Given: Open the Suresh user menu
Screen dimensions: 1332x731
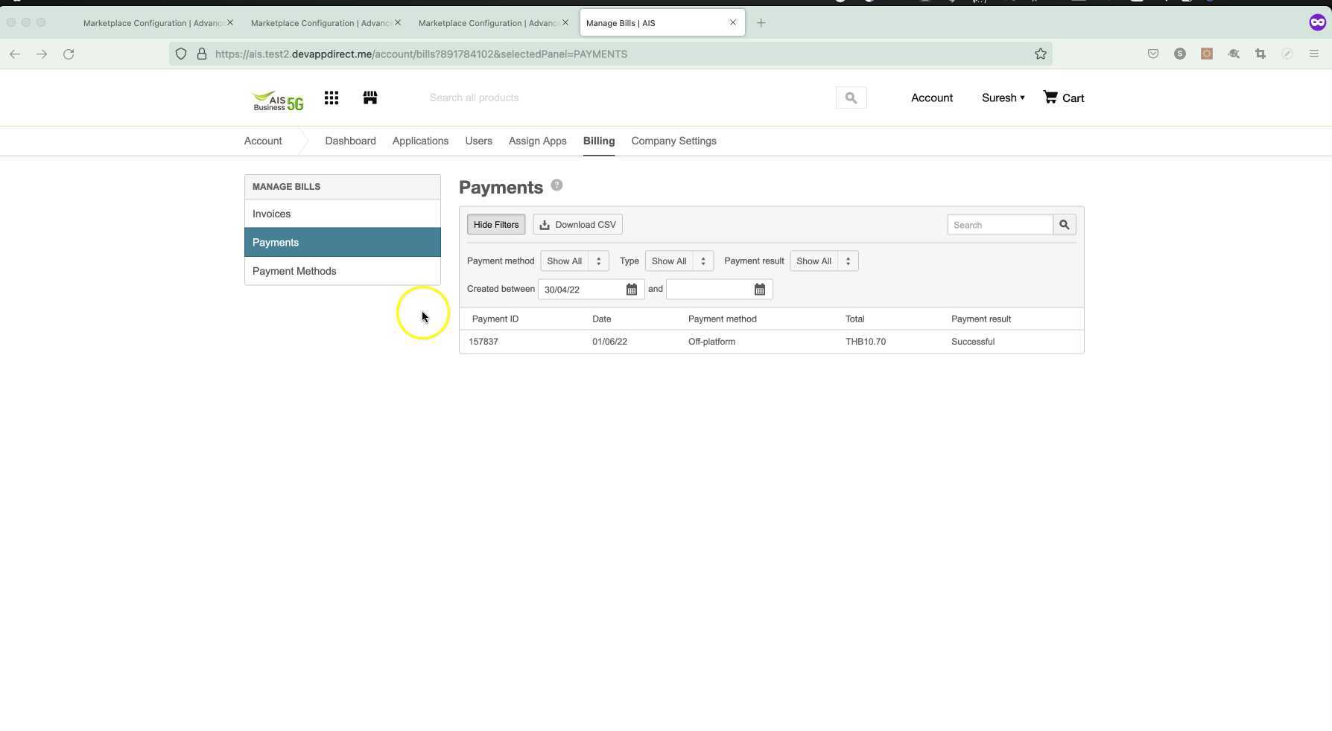Looking at the screenshot, I should click(1003, 98).
